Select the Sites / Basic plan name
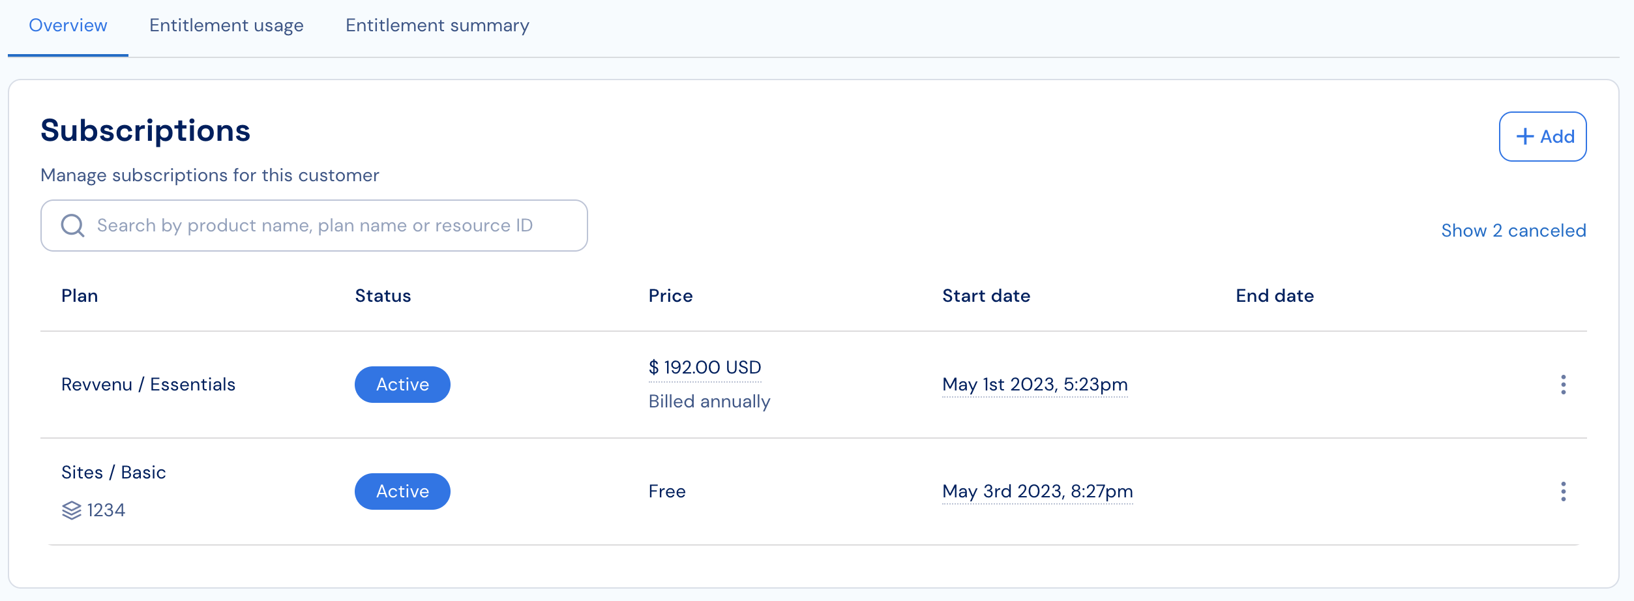This screenshot has height=601, width=1634. point(113,473)
